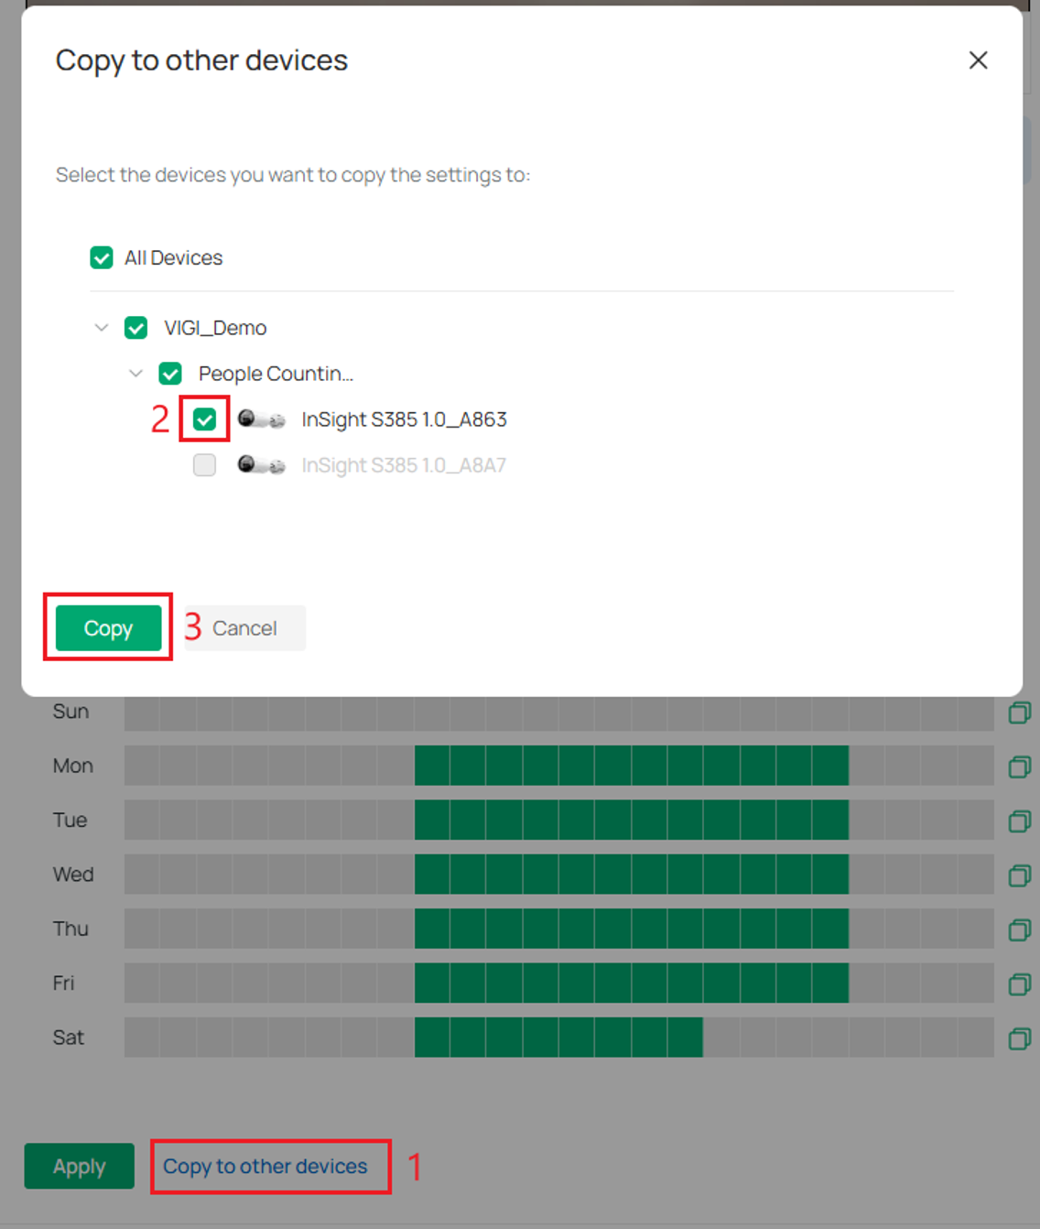Viewport: 1040px width, 1229px height.
Task: Copy Wednesday schedule using its row icon
Action: [x=1019, y=876]
